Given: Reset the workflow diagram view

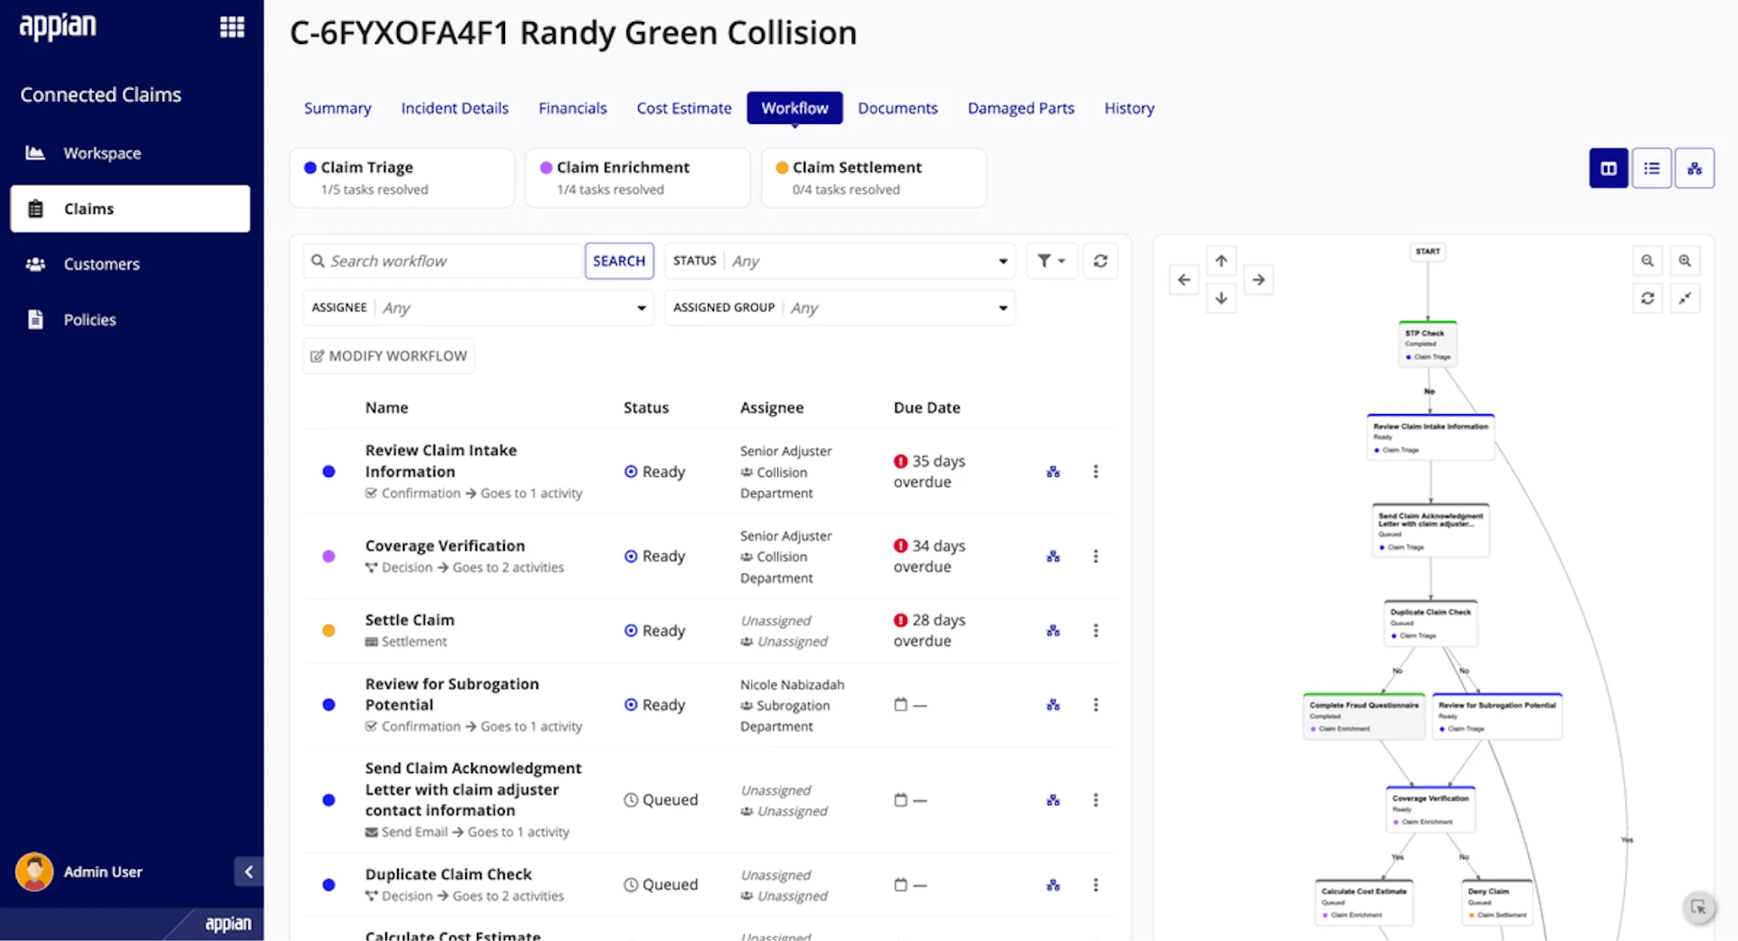Looking at the screenshot, I should click(x=1647, y=298).
